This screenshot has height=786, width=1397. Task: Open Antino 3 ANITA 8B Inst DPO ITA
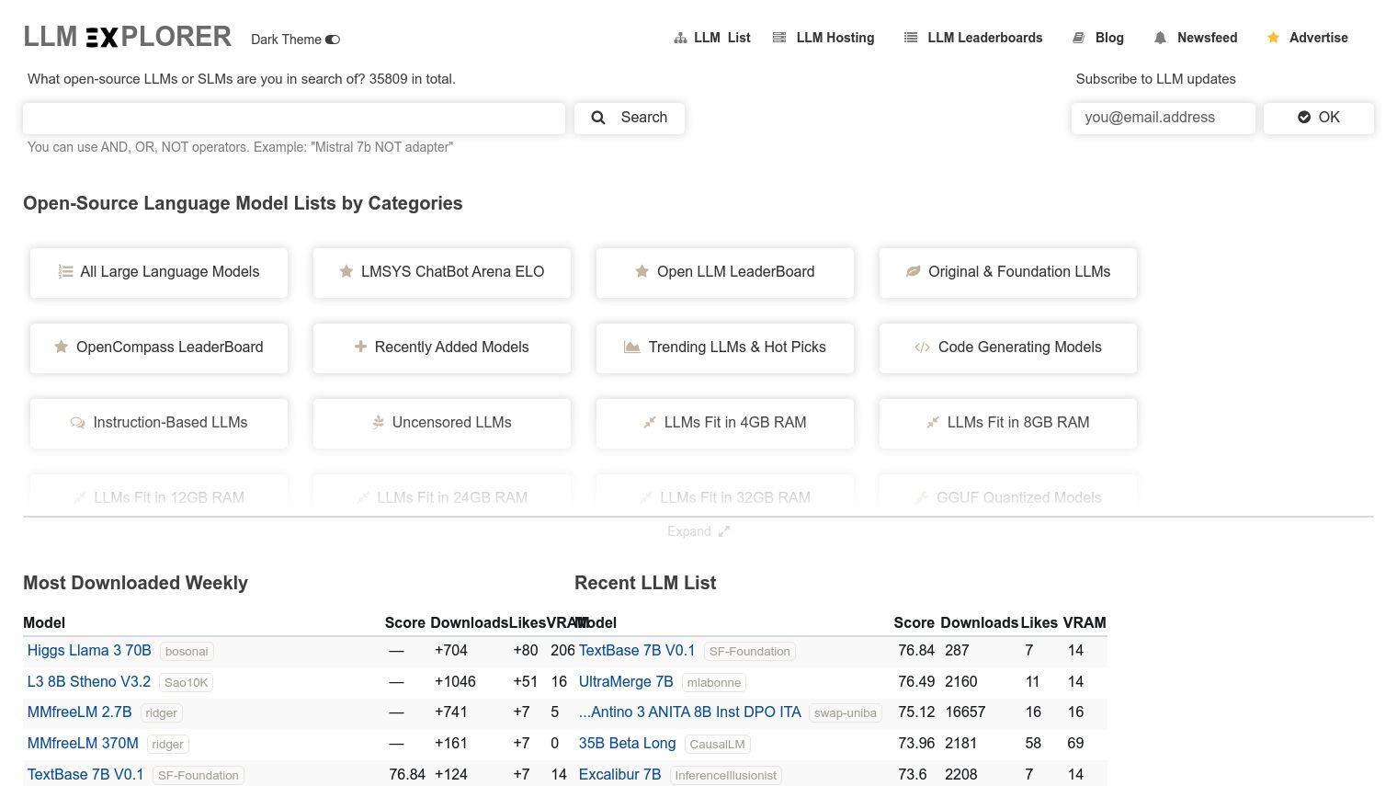690,712
